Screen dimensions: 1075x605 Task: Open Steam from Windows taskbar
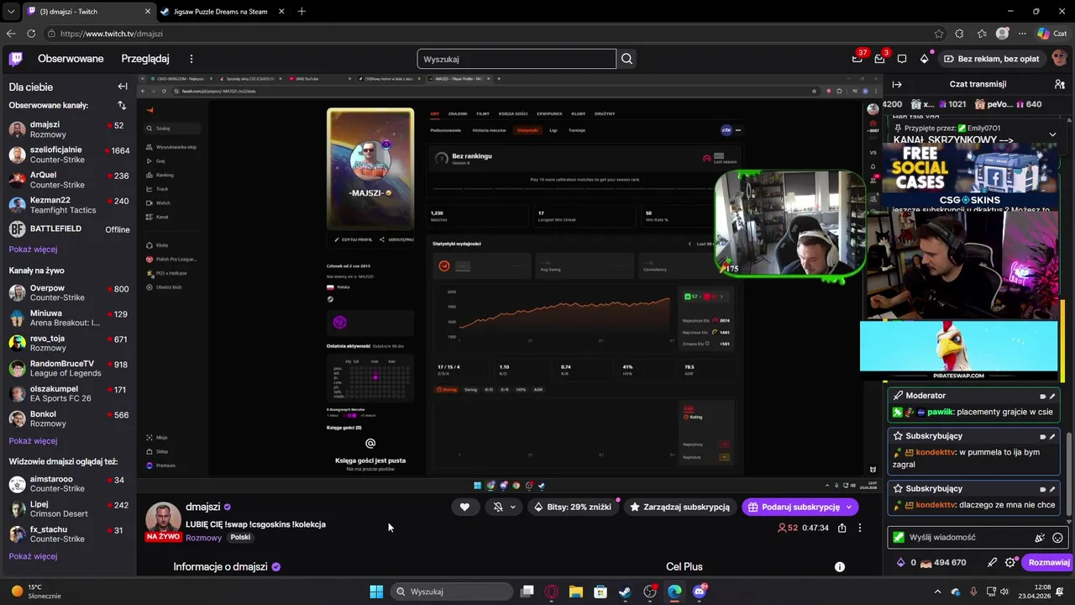(625, 592)
